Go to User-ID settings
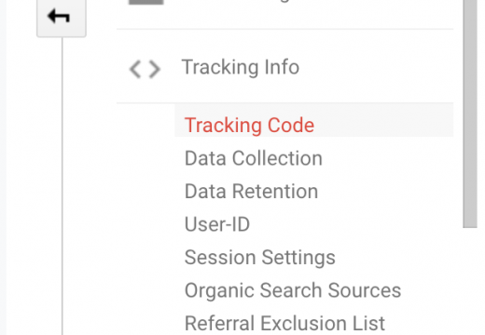485x335 pixels. coord(217,224)
